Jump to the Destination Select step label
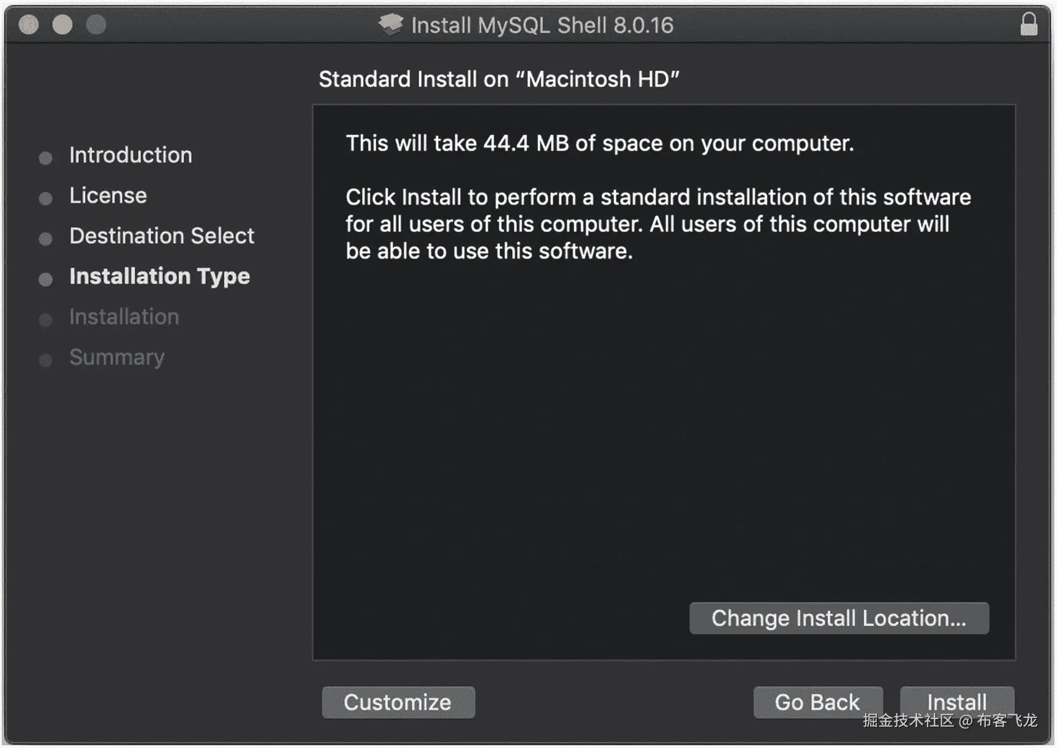This screenshot has height=748, width=1057. pyautogui.click(x=162, y=236)
